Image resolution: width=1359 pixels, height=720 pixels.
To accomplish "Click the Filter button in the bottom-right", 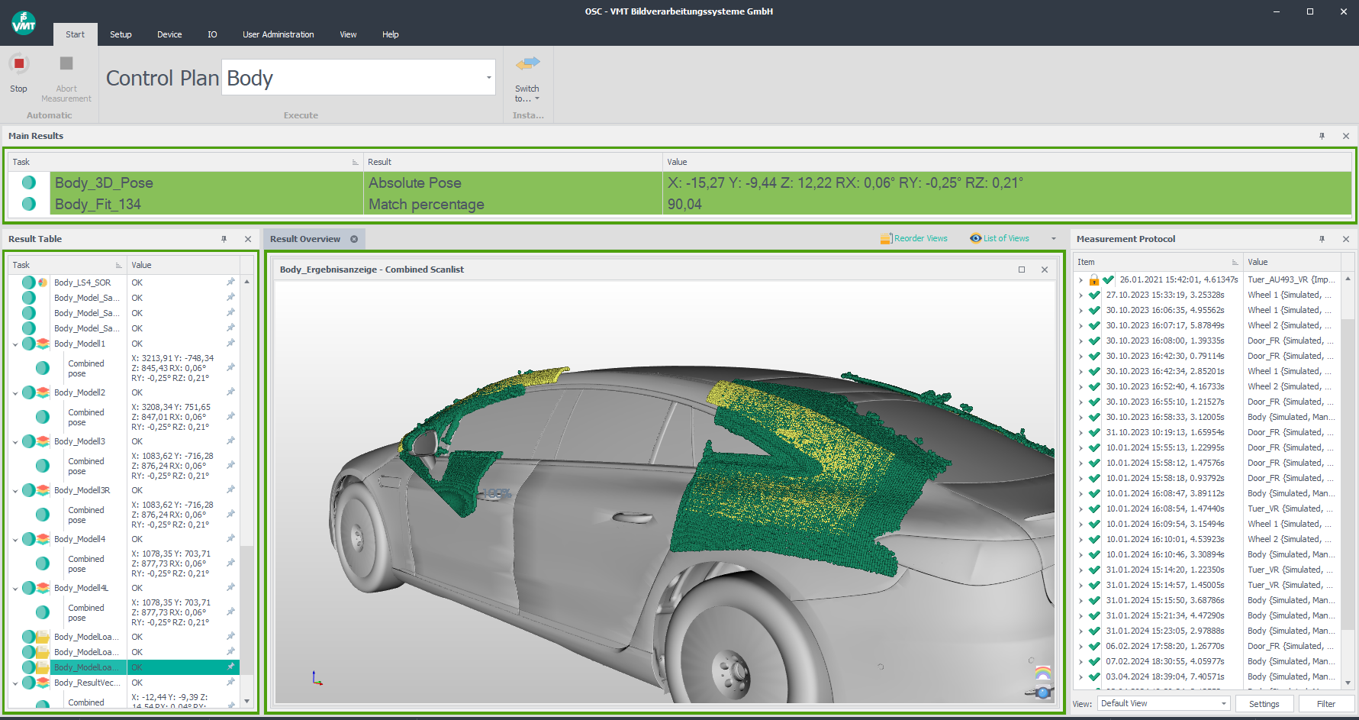I will (1326, 703).
